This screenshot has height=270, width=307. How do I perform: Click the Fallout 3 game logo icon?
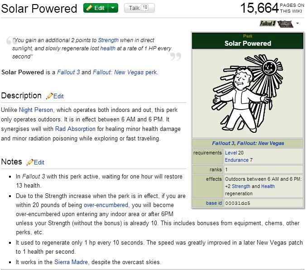pyautogui.click(x=268, y=24)
